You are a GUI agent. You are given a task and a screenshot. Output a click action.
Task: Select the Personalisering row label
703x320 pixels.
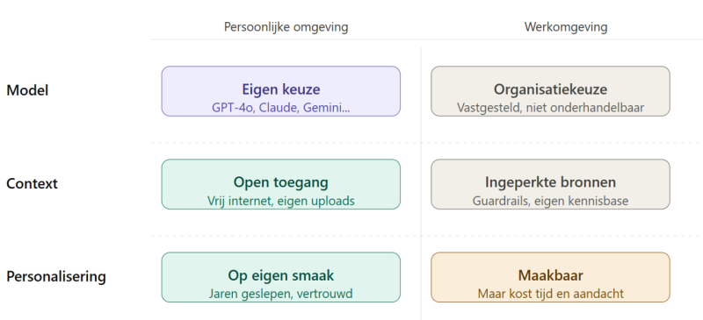56,276
